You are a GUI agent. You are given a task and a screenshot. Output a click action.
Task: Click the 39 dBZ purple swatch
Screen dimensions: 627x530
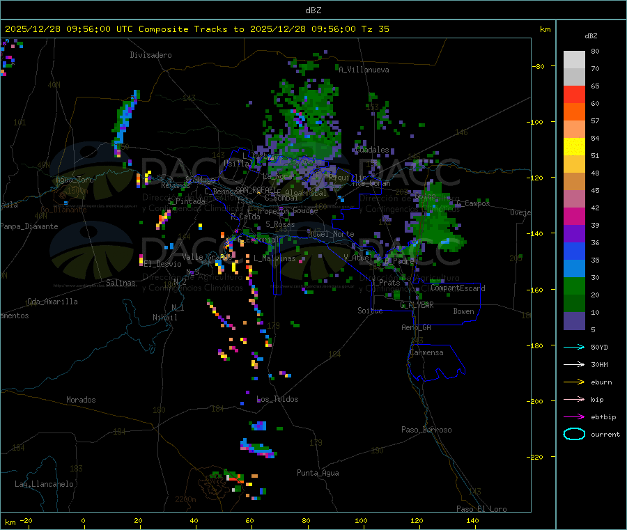click(x=574, y=234)
